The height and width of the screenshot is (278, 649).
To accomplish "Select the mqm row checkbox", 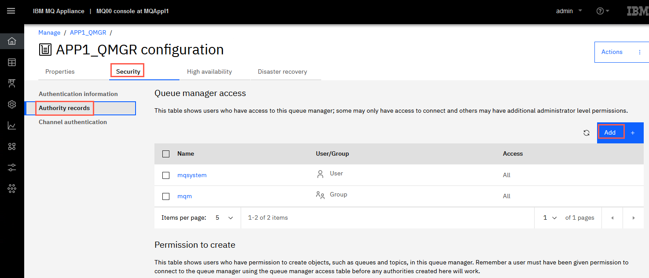I will (x=166, y=196).
